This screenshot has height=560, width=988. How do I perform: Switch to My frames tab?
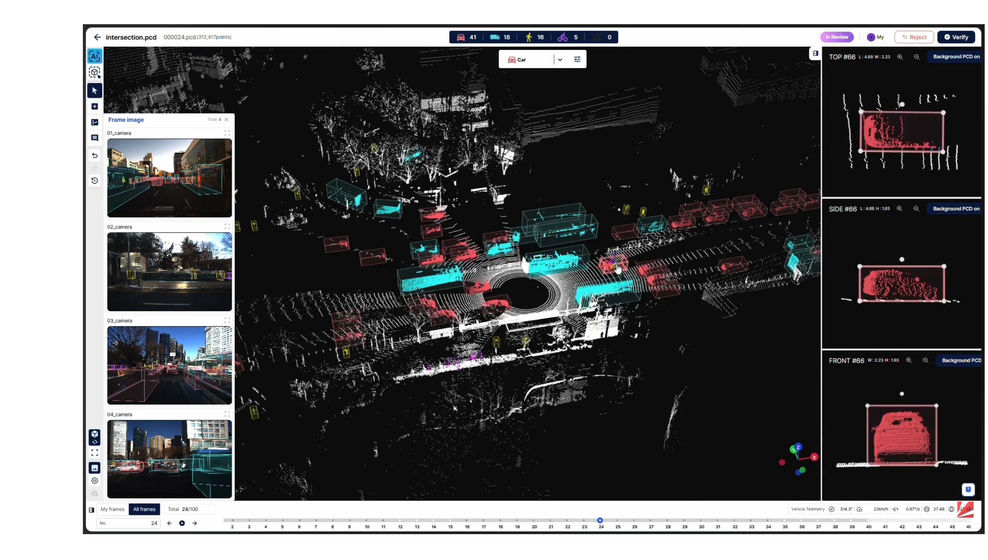pyautogui.click(x=112, y=509)
